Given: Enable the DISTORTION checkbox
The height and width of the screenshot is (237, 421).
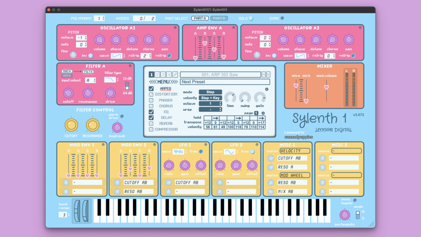Looking at the screenshot, I should pyautogui.click(x=151, y=94).
